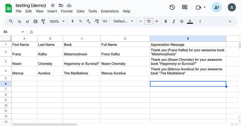Open the View menu

[x=39, y=11]
